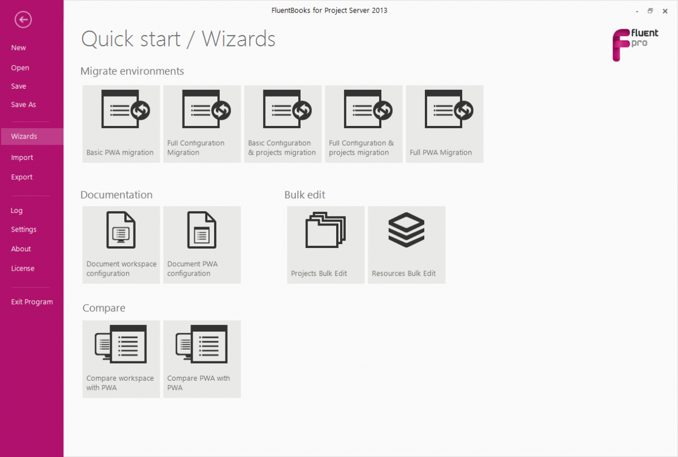The height and width of the screenshot is (457, 678).
Task: Open Compare PWA with PWA wizard
Action: pos(202,359)
